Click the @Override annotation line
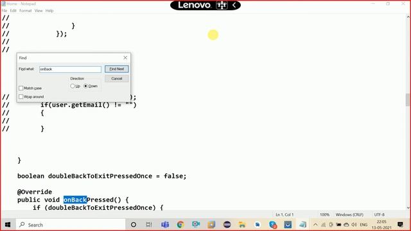Screen dimensions: 411x231 pos(35,192)
